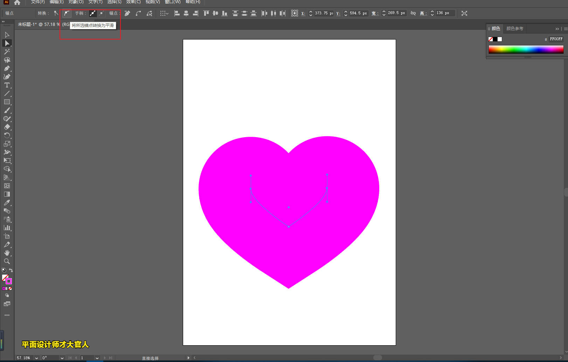Click the Selection tool black arrow

(x=7, y=35)
